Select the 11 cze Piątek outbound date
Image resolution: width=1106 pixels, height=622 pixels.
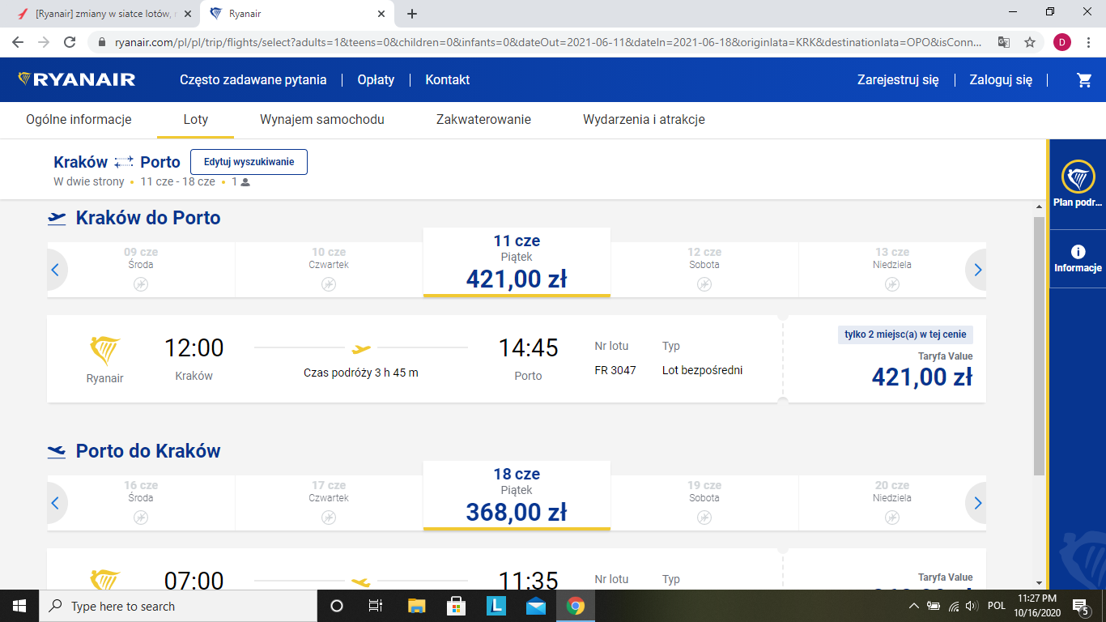click(517, 262)
